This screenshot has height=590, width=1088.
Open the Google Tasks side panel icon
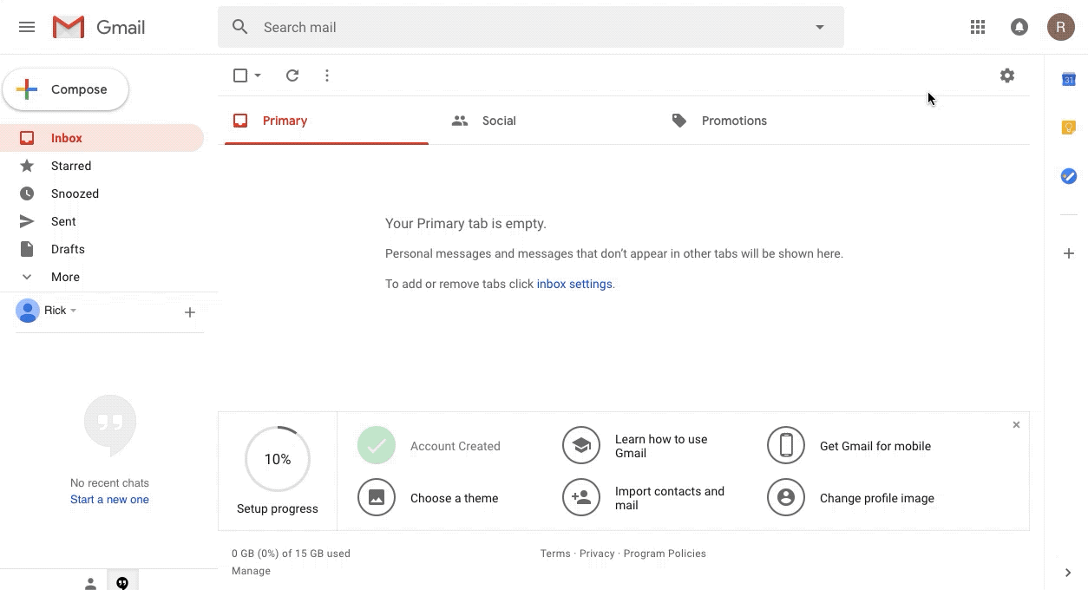click(x=1069, y=176)
